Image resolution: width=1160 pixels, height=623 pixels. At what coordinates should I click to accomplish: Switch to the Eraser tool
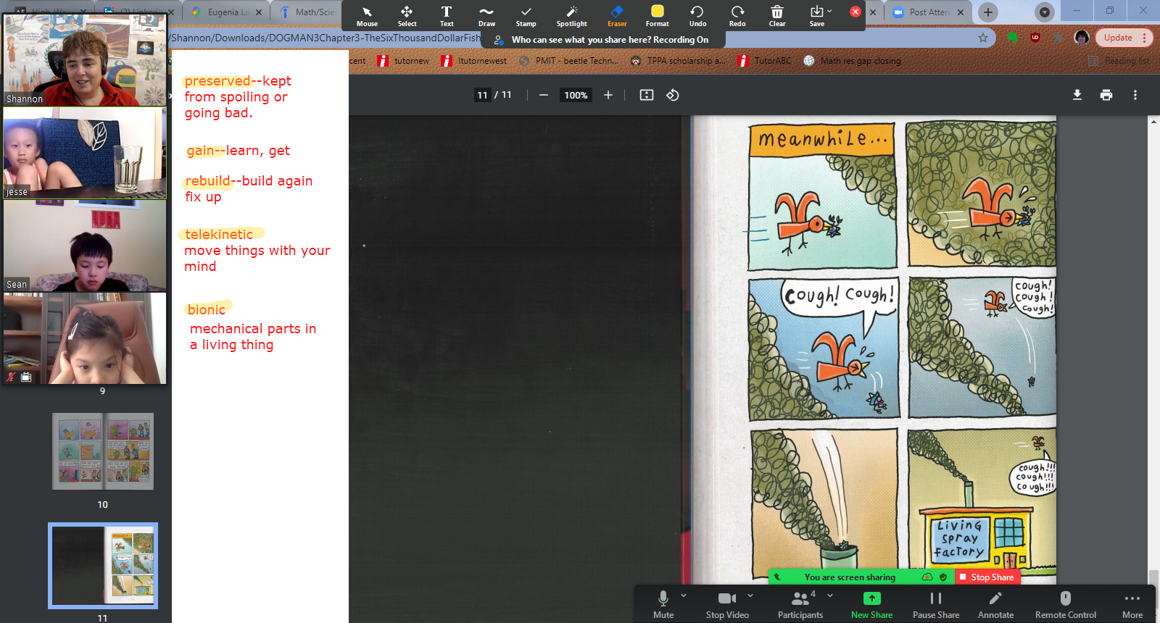point(617,16)
